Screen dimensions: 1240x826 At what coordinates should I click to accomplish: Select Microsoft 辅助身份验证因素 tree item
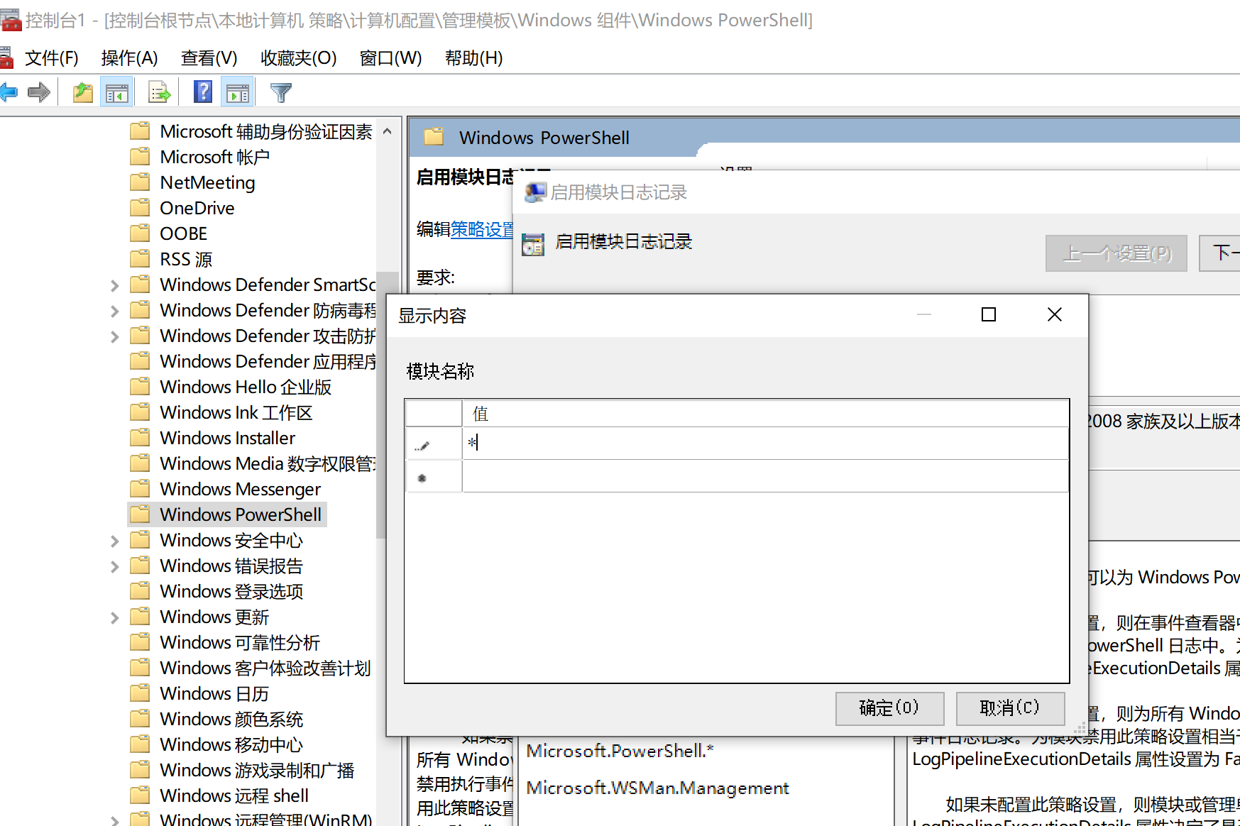point(266,131)
